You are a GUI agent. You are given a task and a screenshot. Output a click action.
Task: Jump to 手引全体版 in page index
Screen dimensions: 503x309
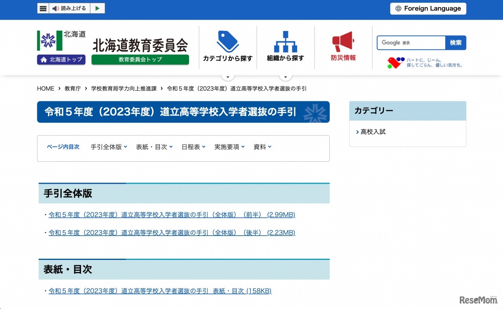click(106, 147)
